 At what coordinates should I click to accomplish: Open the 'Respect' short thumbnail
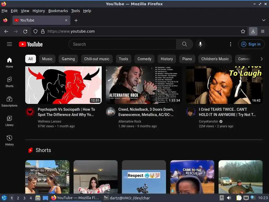click(144, 177)
